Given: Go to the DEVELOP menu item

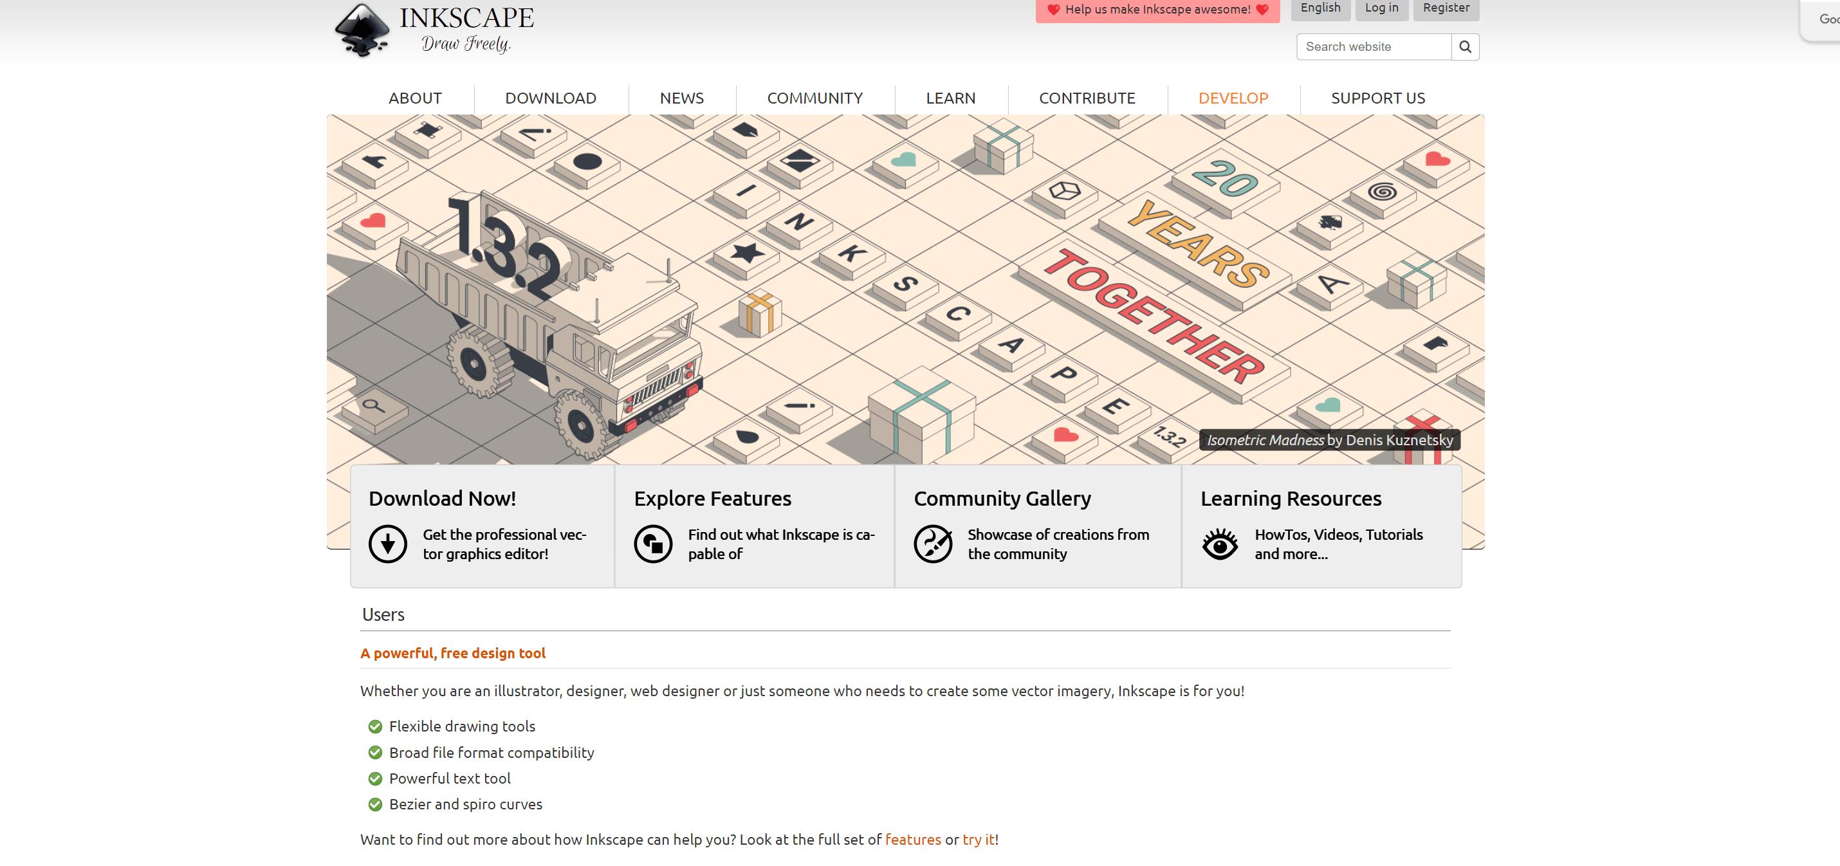Looking at the screenshot, I should tap(1233, 98).
